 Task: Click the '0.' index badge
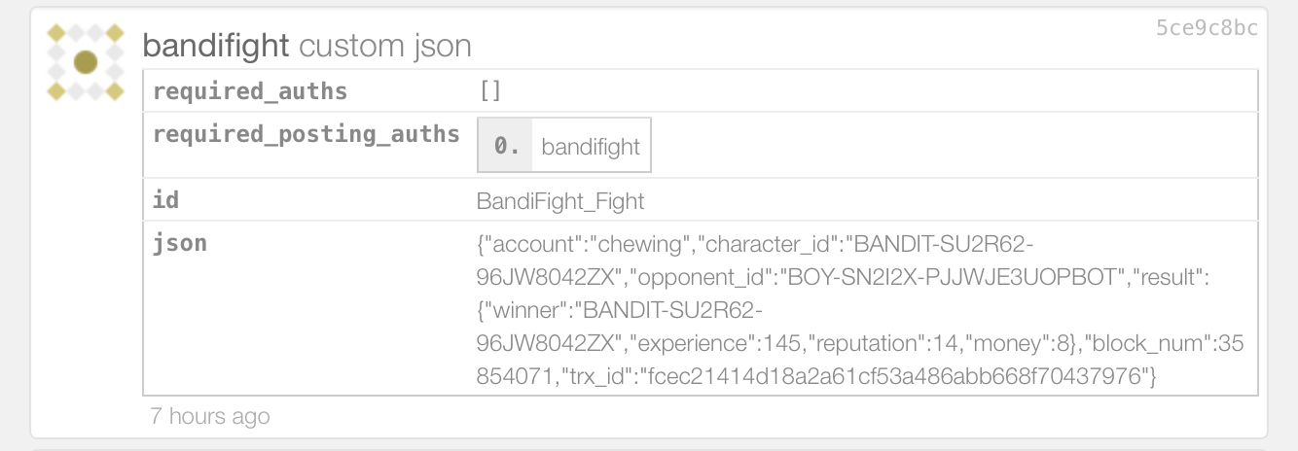pos(506,147)
